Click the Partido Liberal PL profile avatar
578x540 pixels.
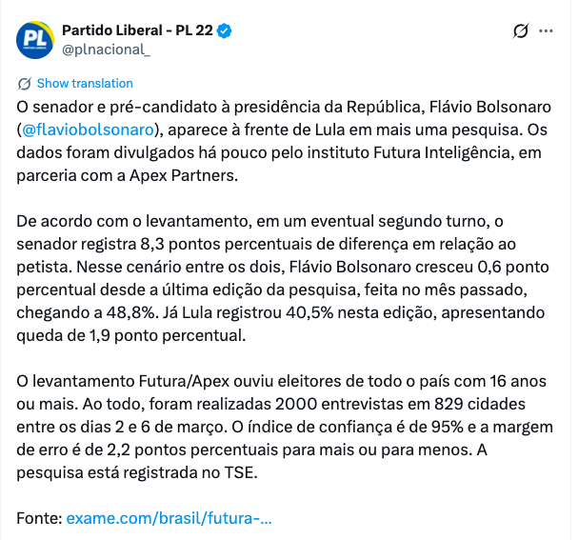coord(33,38)
